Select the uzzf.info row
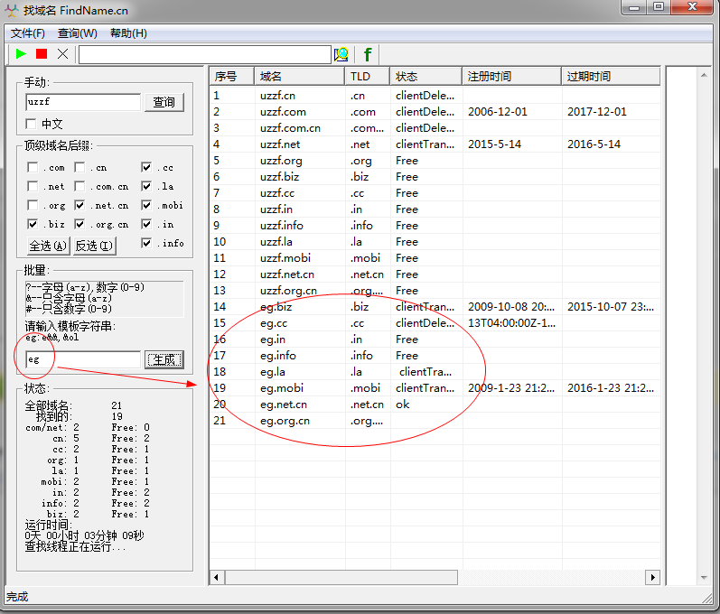This screenshot has height=614, width=720. pyautogui.click(x=435, y=226)
